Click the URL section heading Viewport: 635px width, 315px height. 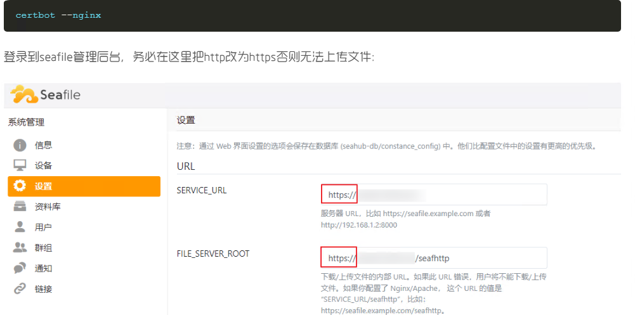point(186,166)
